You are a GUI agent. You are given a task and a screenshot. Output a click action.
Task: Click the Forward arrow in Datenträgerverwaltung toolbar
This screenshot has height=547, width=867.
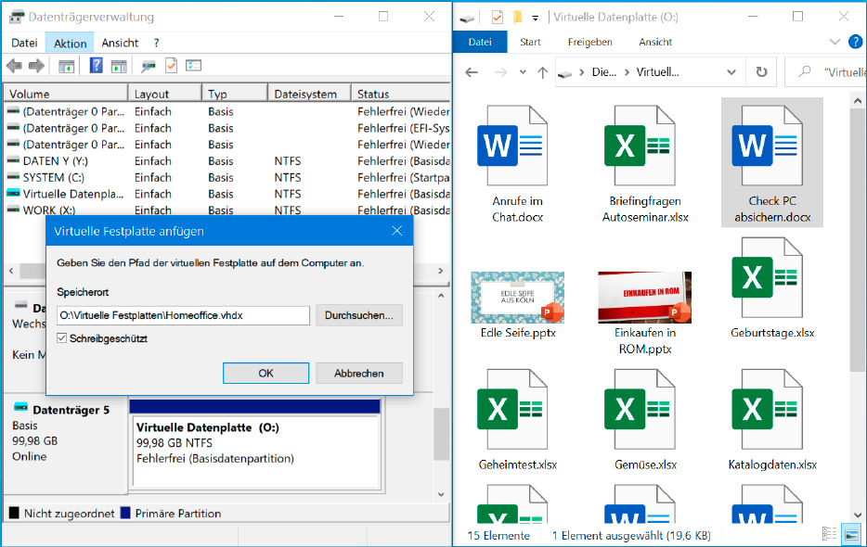point(36,67)
